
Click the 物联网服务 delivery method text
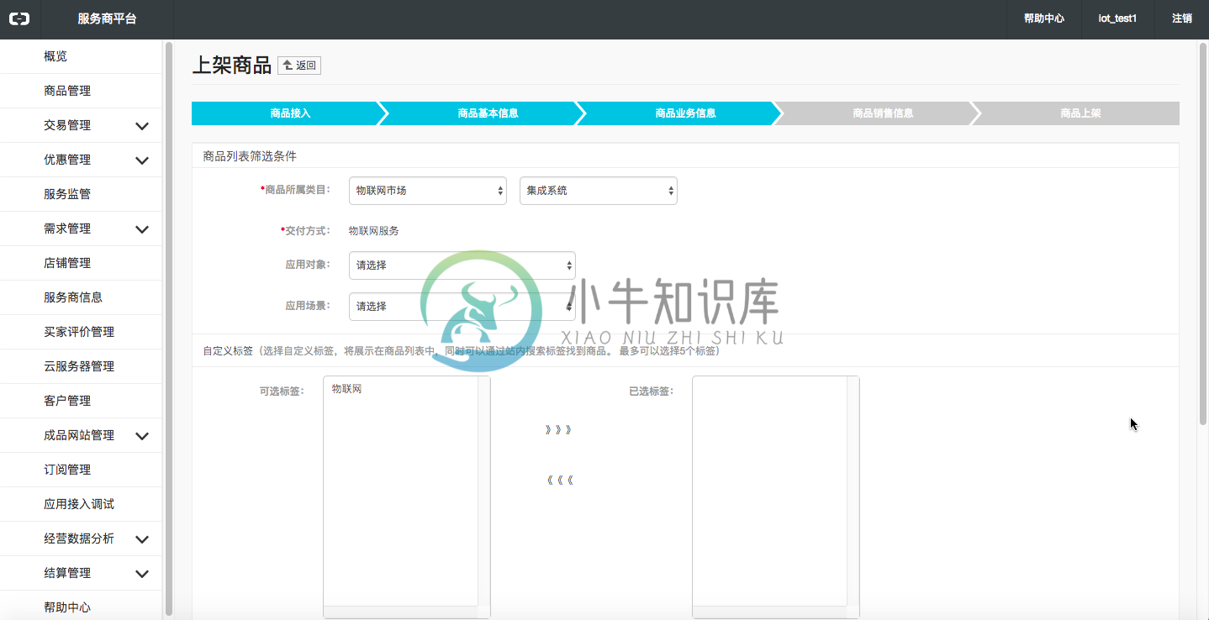pos(373,231)
